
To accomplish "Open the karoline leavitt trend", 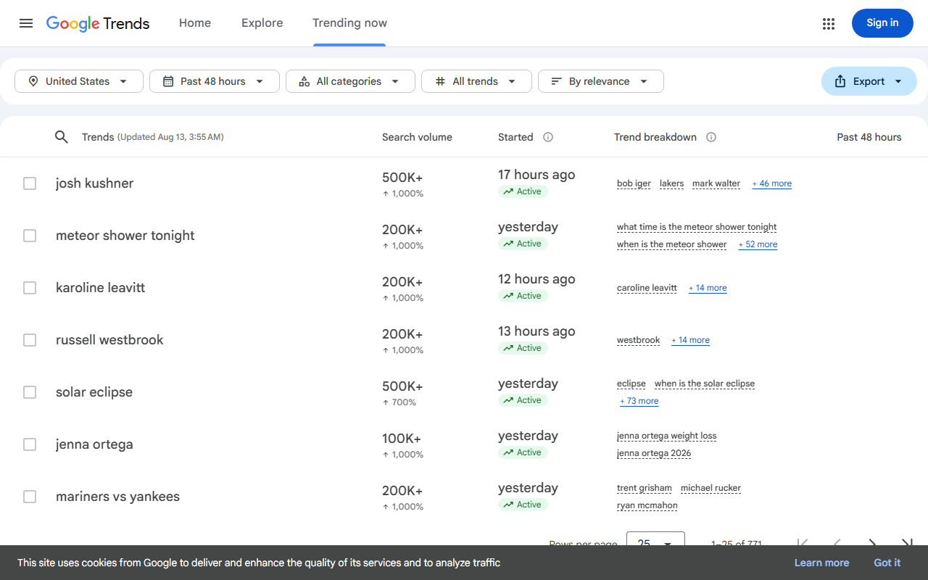I will tap(100, 288).
